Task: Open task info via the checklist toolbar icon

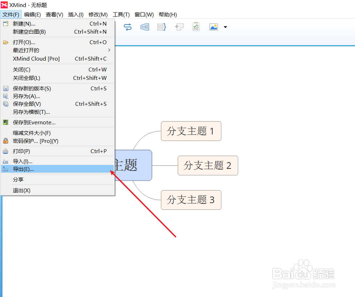Action: click(196, 27)
